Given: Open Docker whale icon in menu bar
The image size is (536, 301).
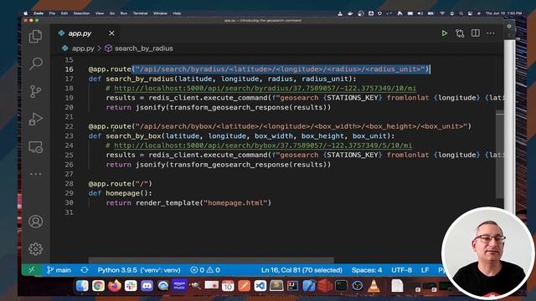Looking at the screenshot, I should (350, 13).
